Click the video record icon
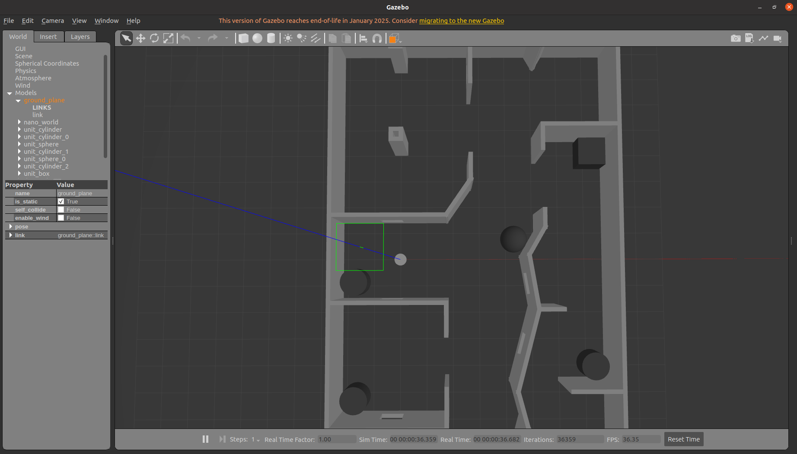Viewport: 797px width, 454px height. 778,38
